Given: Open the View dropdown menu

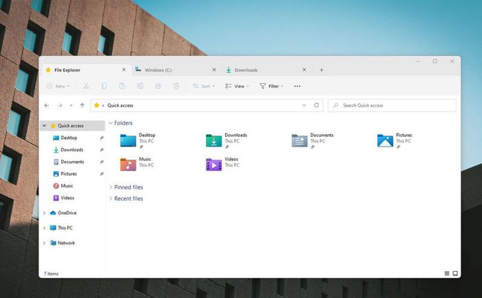Looking at the screenshot, I should 237,86.
